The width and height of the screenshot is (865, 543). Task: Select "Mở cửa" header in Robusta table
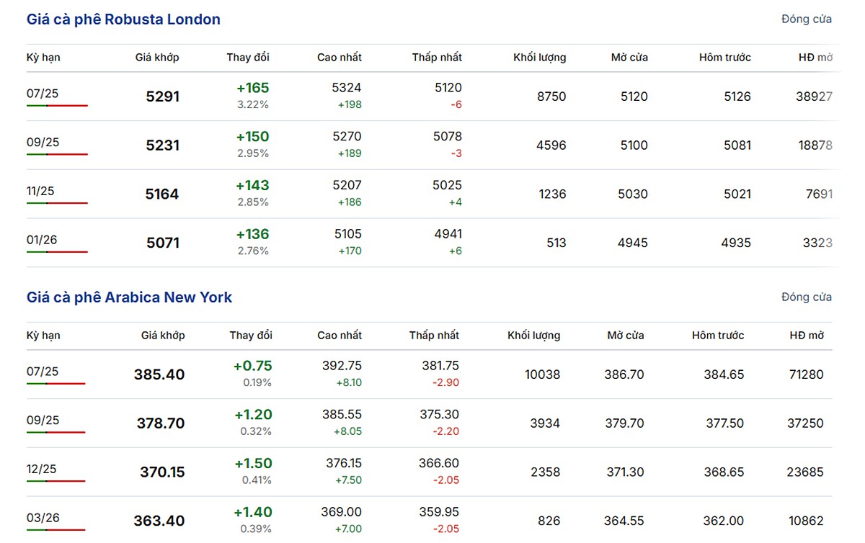[x=629, y=58]
